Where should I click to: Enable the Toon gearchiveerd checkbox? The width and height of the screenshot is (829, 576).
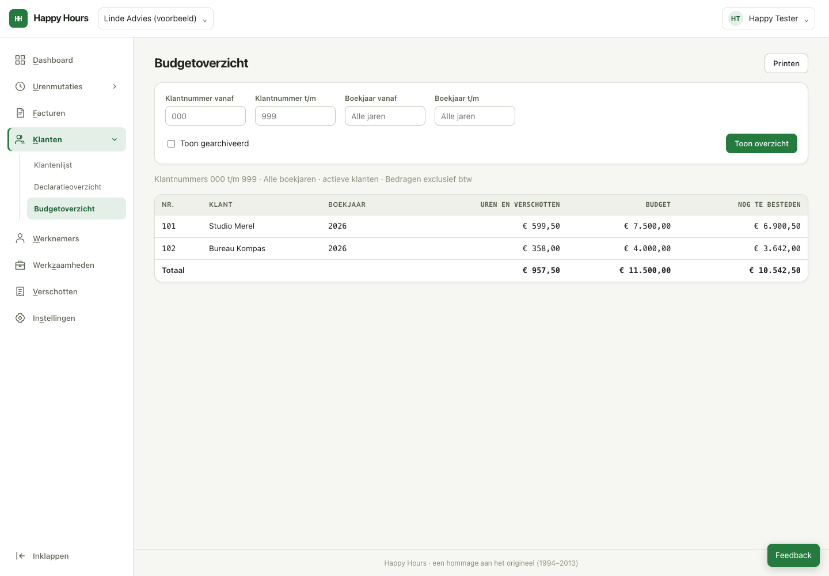pos(171,143)
